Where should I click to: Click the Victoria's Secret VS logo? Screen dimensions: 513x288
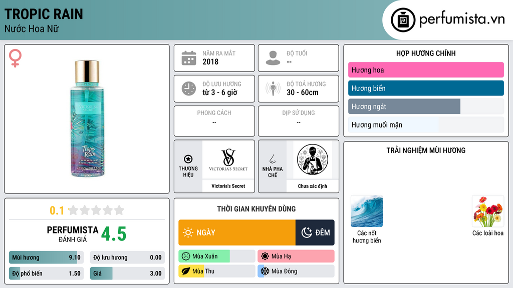pos(228,159)
